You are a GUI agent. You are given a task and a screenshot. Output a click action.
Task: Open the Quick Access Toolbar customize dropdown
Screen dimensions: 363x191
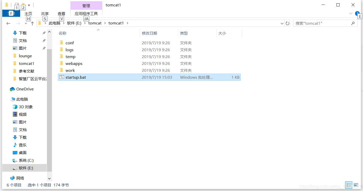tap(29, 5)
